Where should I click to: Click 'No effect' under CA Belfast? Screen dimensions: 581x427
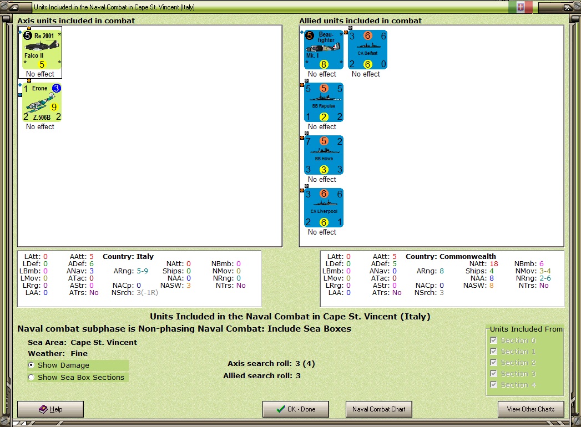366,74
